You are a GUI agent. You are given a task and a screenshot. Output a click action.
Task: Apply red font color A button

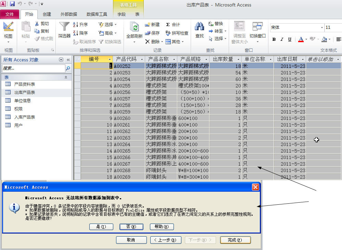coord(301,39)
